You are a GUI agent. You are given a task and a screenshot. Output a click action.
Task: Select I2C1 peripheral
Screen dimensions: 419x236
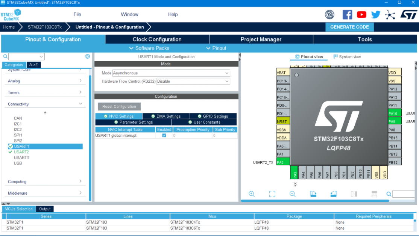pos(18,124)
